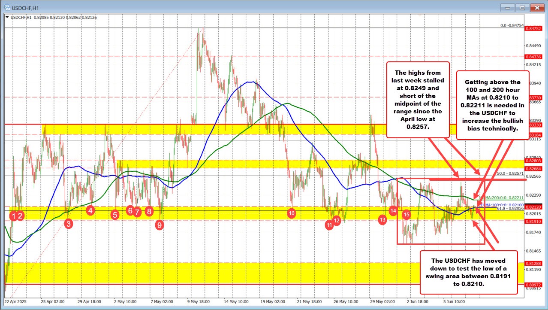Select the numbered marker 10
Screen dimensions: 548x310
tap(292, 213)
